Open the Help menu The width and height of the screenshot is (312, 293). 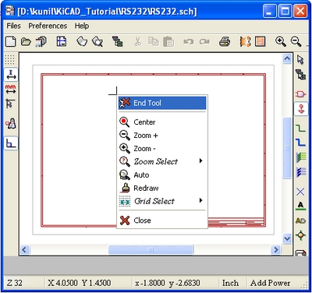point(82,26)
